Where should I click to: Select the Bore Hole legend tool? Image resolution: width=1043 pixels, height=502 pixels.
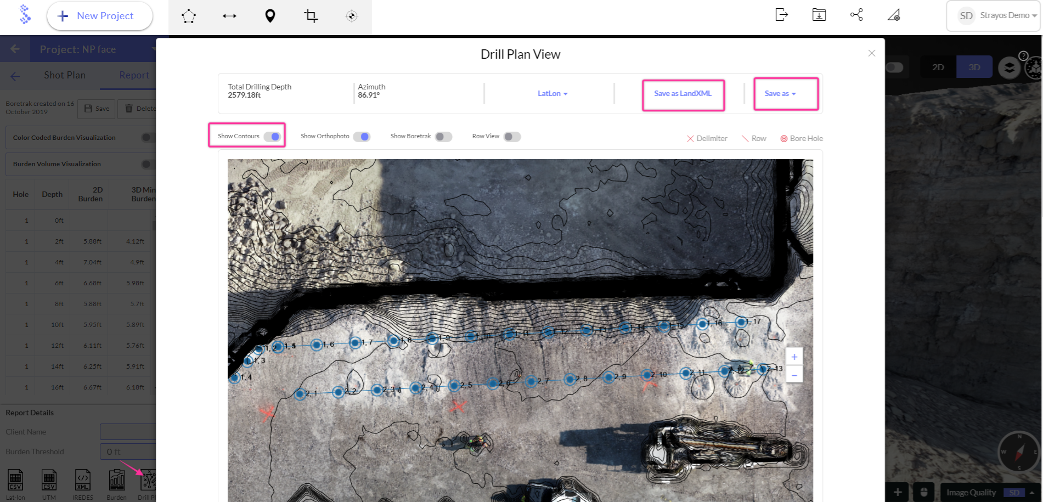(x=802, y=139)
